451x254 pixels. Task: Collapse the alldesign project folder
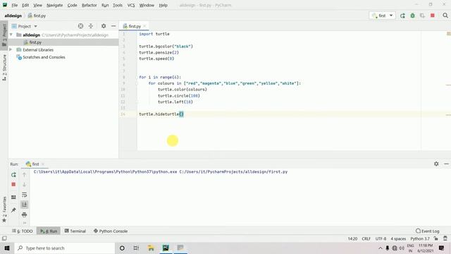[11, 35]
